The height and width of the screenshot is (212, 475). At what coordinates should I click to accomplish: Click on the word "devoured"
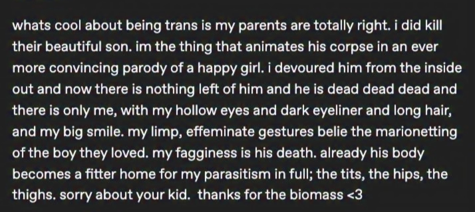coord(305,69)
